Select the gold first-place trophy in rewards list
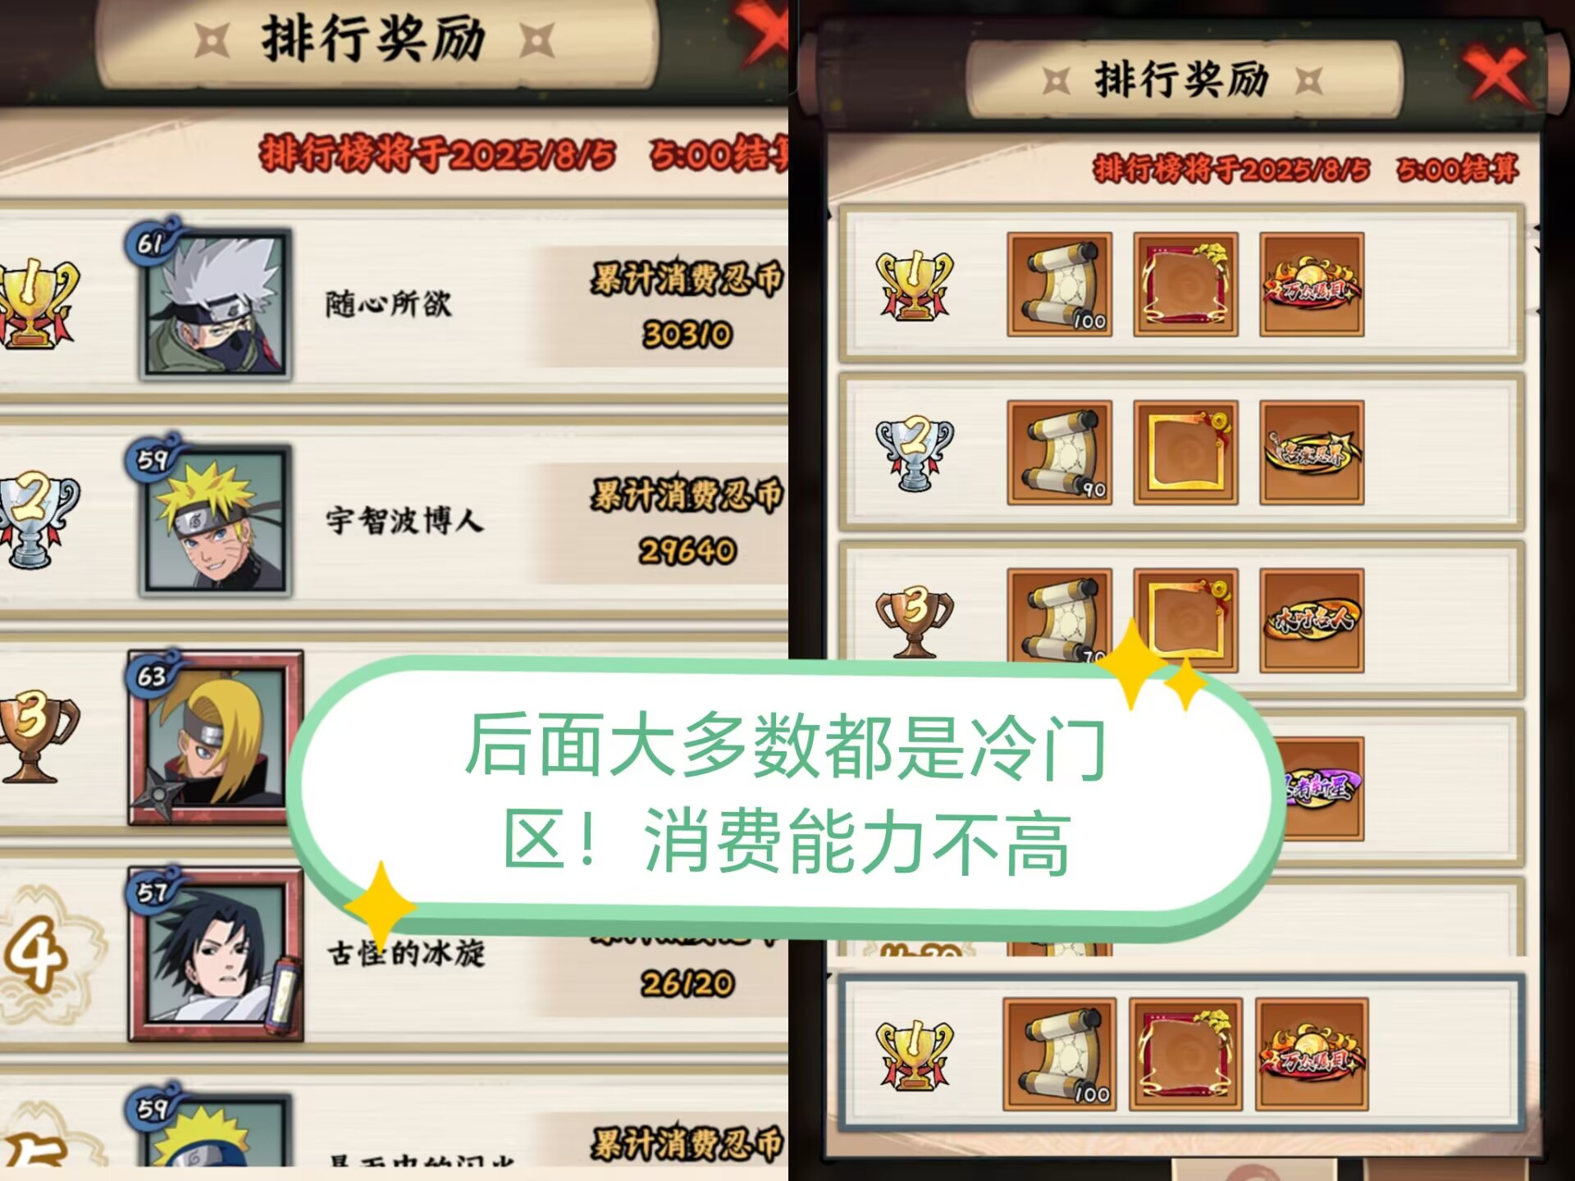1575x1181 pixels. point(915,285)
